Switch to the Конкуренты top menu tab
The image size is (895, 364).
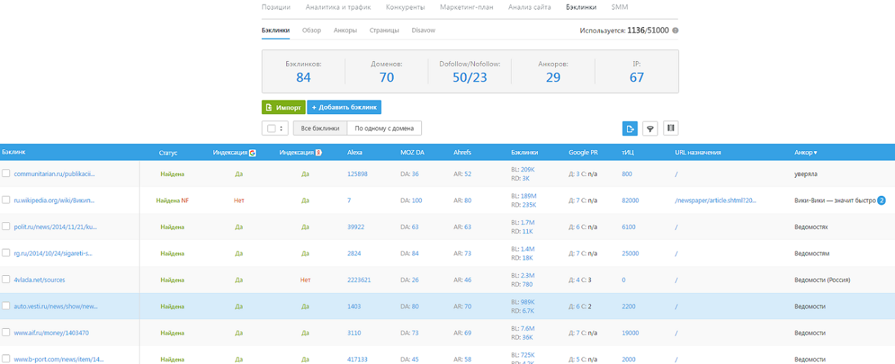click(406, 8)
